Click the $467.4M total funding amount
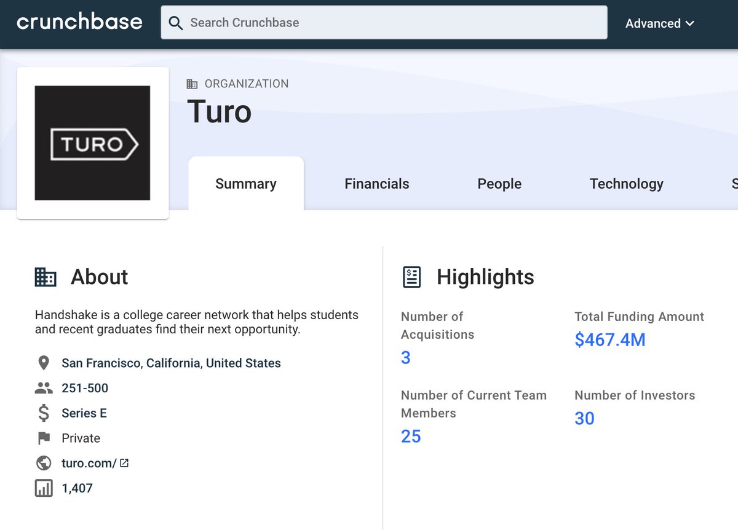Screen dimensions: 738x530 pyautogui.click(x=610, y=339)
